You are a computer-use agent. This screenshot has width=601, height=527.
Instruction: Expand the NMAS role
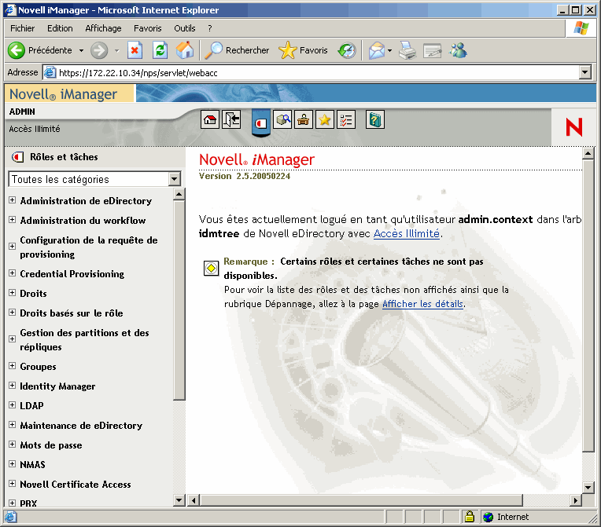(x=13, y=464)
